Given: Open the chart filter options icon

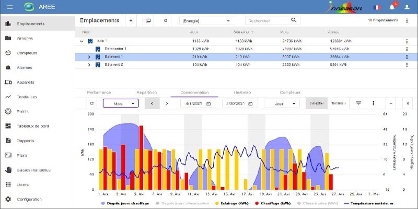Looking at the screenshot, I should pyautogui.click(x=359, y=103).
